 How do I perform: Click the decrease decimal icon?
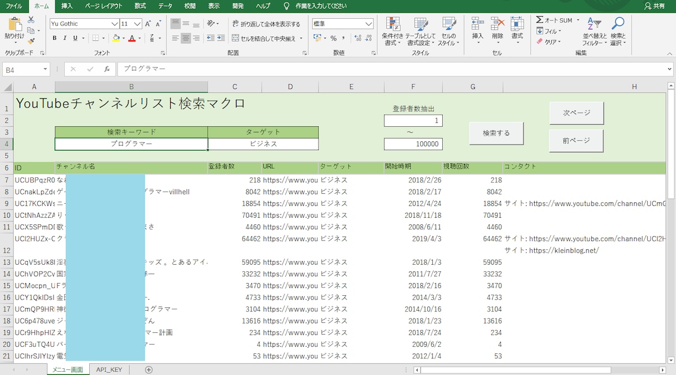[x=369, y=38]
